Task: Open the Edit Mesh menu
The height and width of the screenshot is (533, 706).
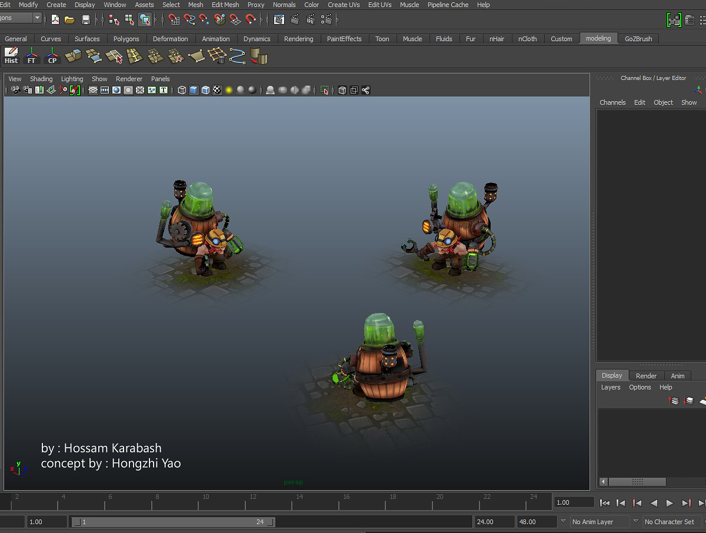Action: point(225,5)
